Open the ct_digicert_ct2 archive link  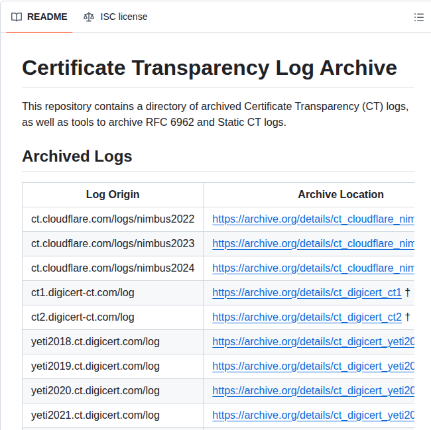point(307,317)
